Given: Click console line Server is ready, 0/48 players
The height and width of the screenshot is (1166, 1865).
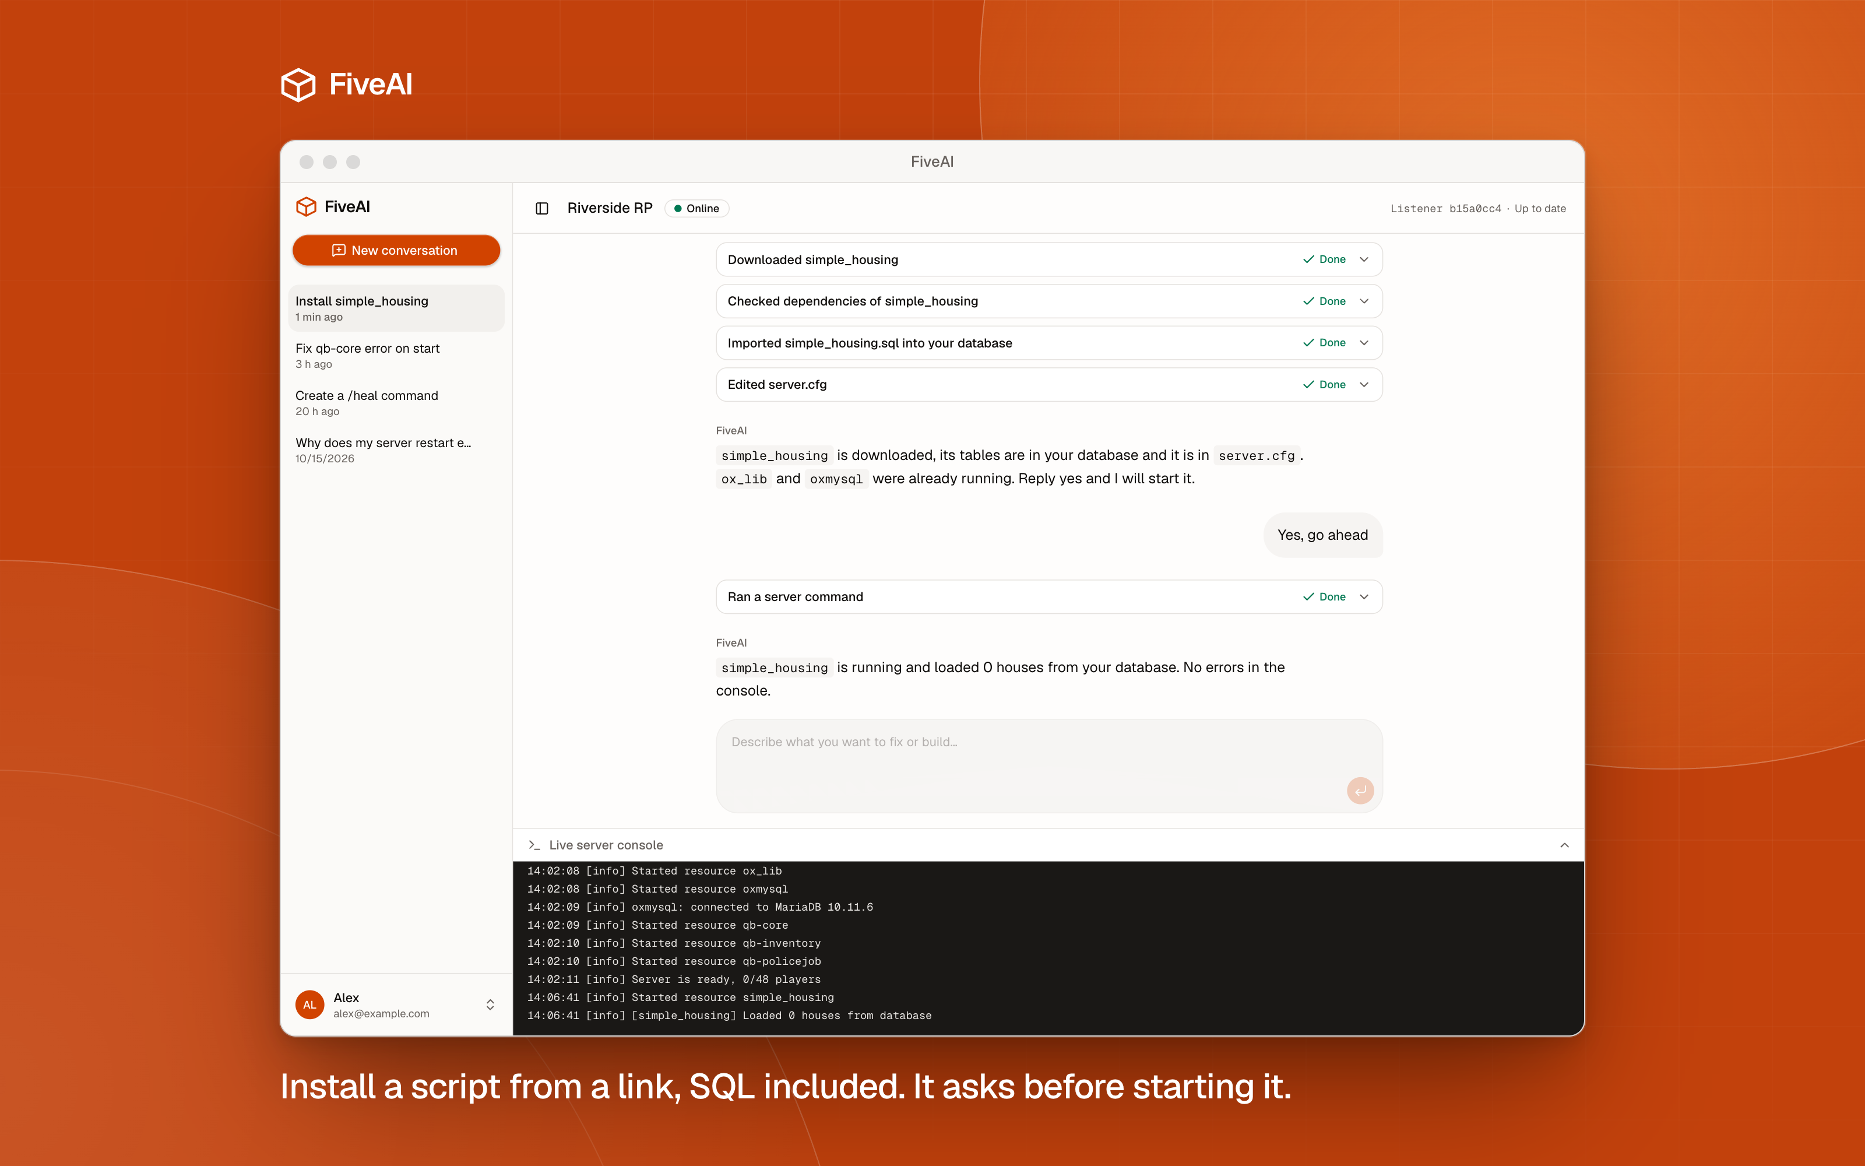Looking at the screenshot, I should tap(674, 979).
